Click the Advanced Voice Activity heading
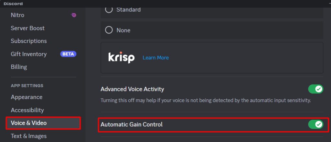This screenshot has width=331, height=142. (132, 89)
